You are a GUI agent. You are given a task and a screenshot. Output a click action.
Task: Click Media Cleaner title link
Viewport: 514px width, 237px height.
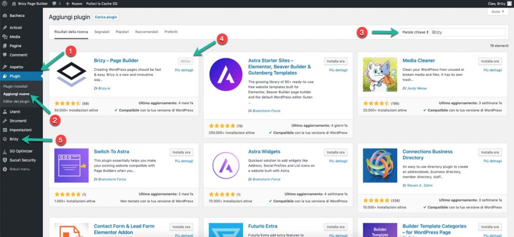(x=419, y=60)
